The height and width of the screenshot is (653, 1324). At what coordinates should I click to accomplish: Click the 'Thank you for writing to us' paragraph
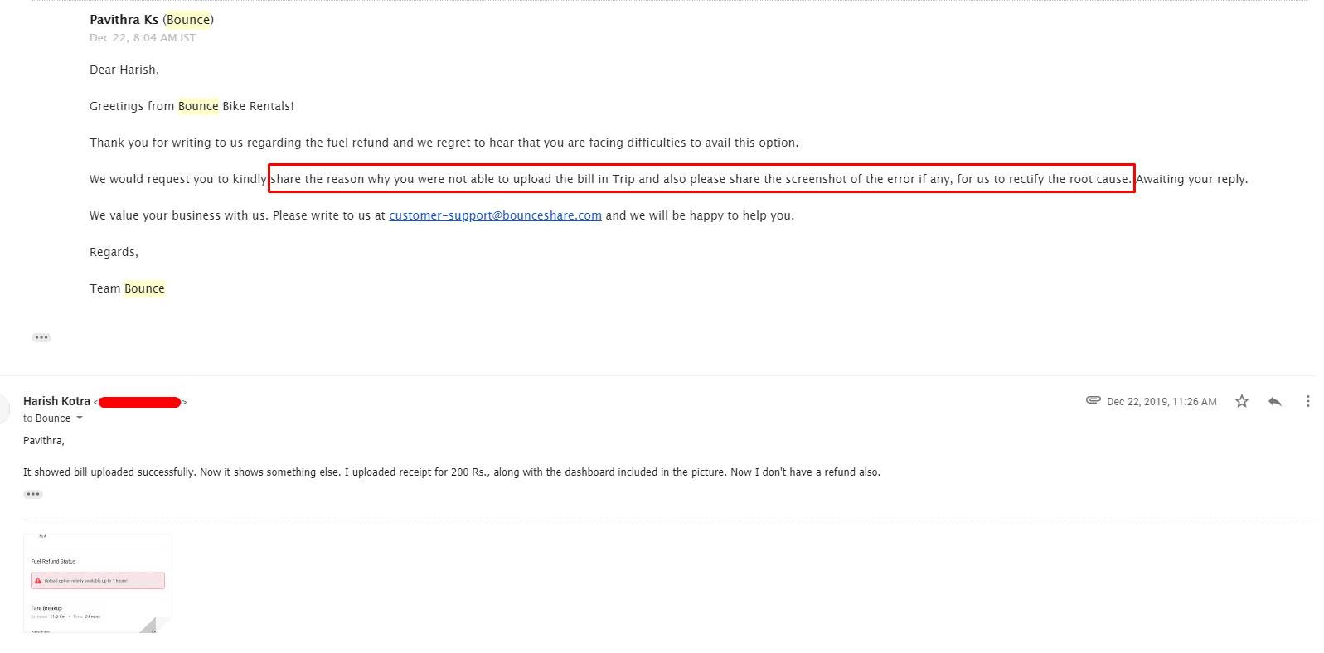[x=444, y=143]
